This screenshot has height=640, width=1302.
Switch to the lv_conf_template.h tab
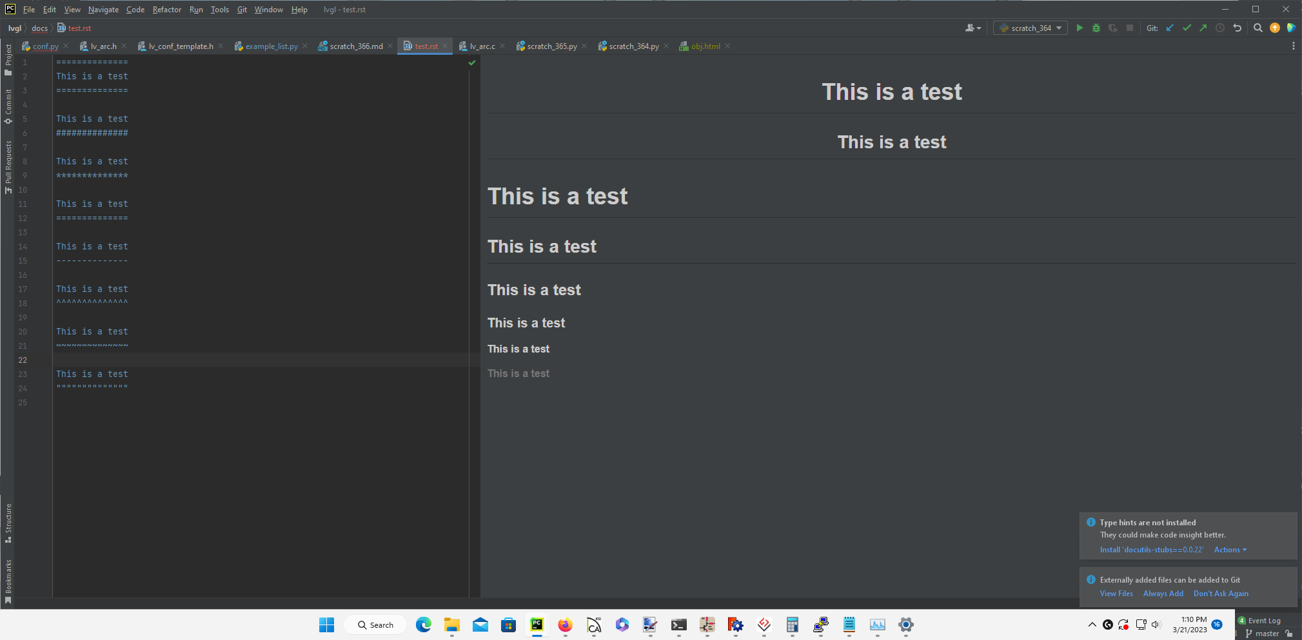click(x=181, y=46)
